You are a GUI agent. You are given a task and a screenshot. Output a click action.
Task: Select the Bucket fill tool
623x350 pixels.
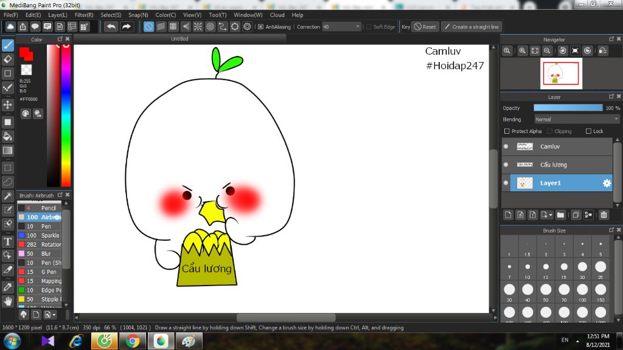(x=8, y=137)
